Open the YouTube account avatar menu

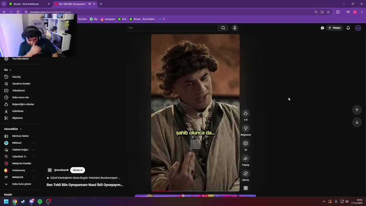tap(358, 28)
